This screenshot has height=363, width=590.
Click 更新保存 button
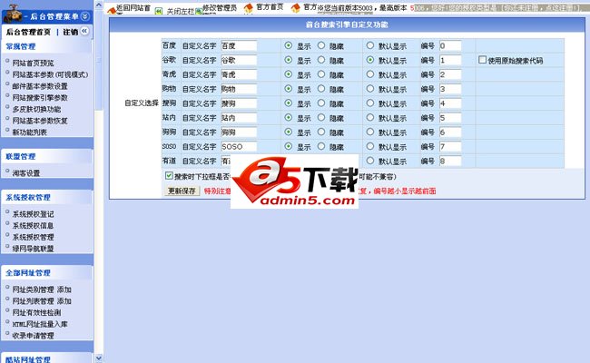(x=182, y=191)
